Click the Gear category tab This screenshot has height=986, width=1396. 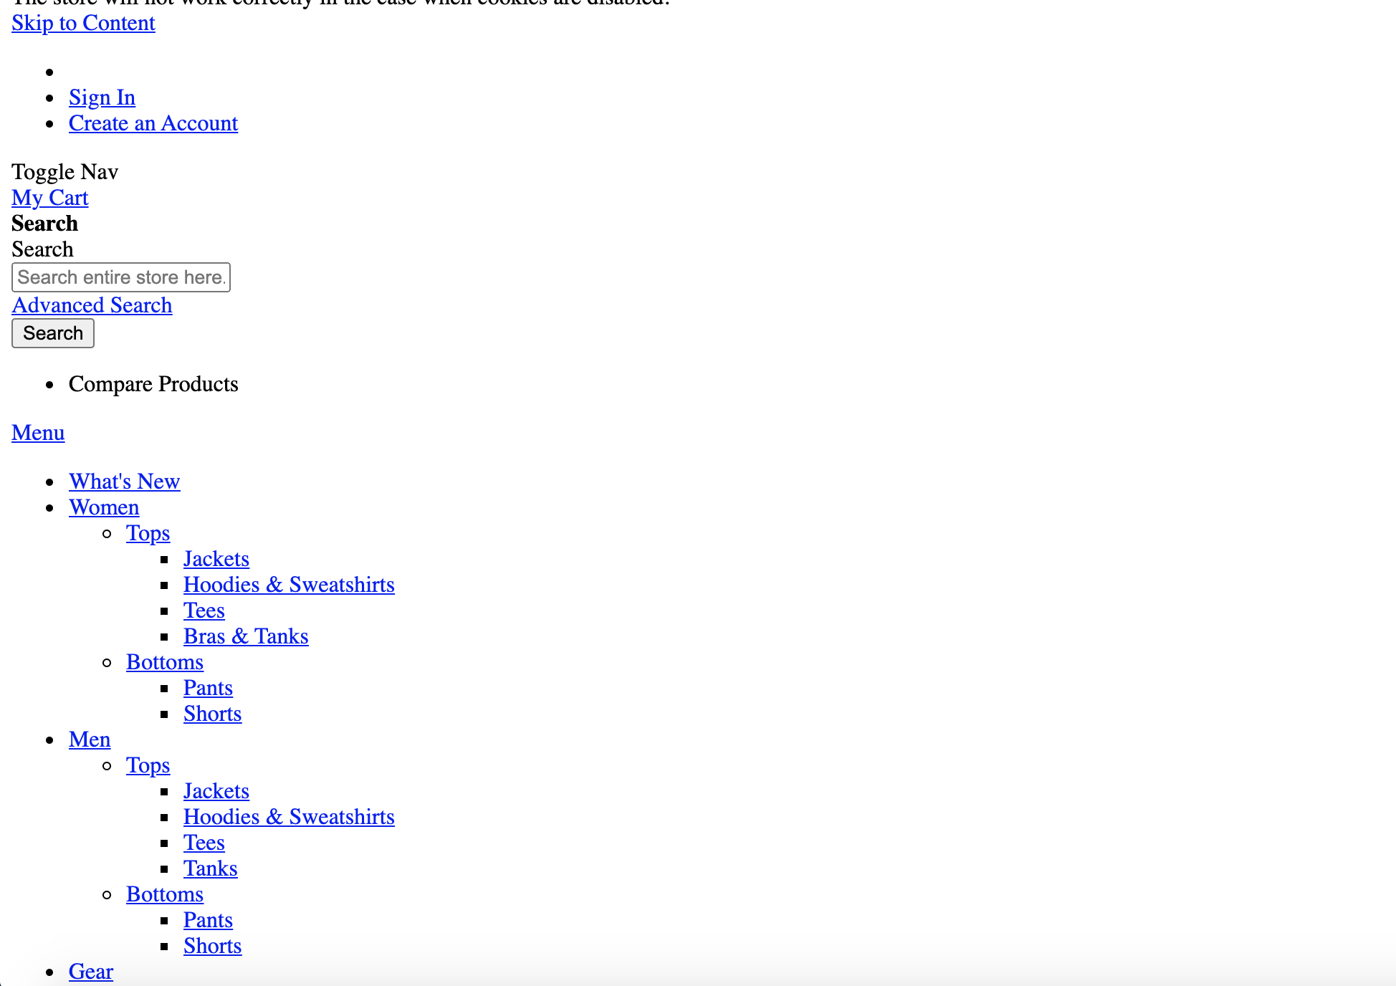[91, 970]
